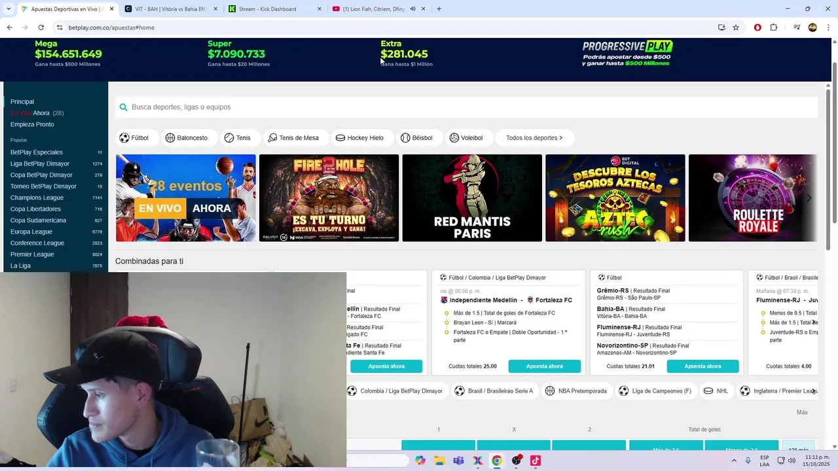Image resolution: width=838 pixels, height=471 pixels.
Task: Open BetPlay Especiales in the sidebar
Action: pyautogui.click(x=56, y=152)
